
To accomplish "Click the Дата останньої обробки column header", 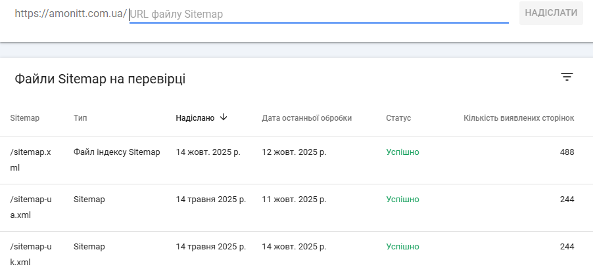I will point(306,118).
